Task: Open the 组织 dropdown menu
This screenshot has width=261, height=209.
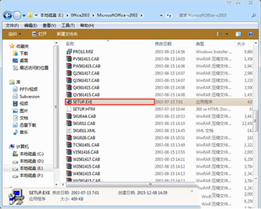Action: point(15,34)
